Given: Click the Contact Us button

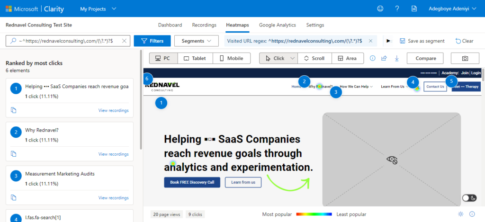Looking at the screenshot, I should coord(435,87).
